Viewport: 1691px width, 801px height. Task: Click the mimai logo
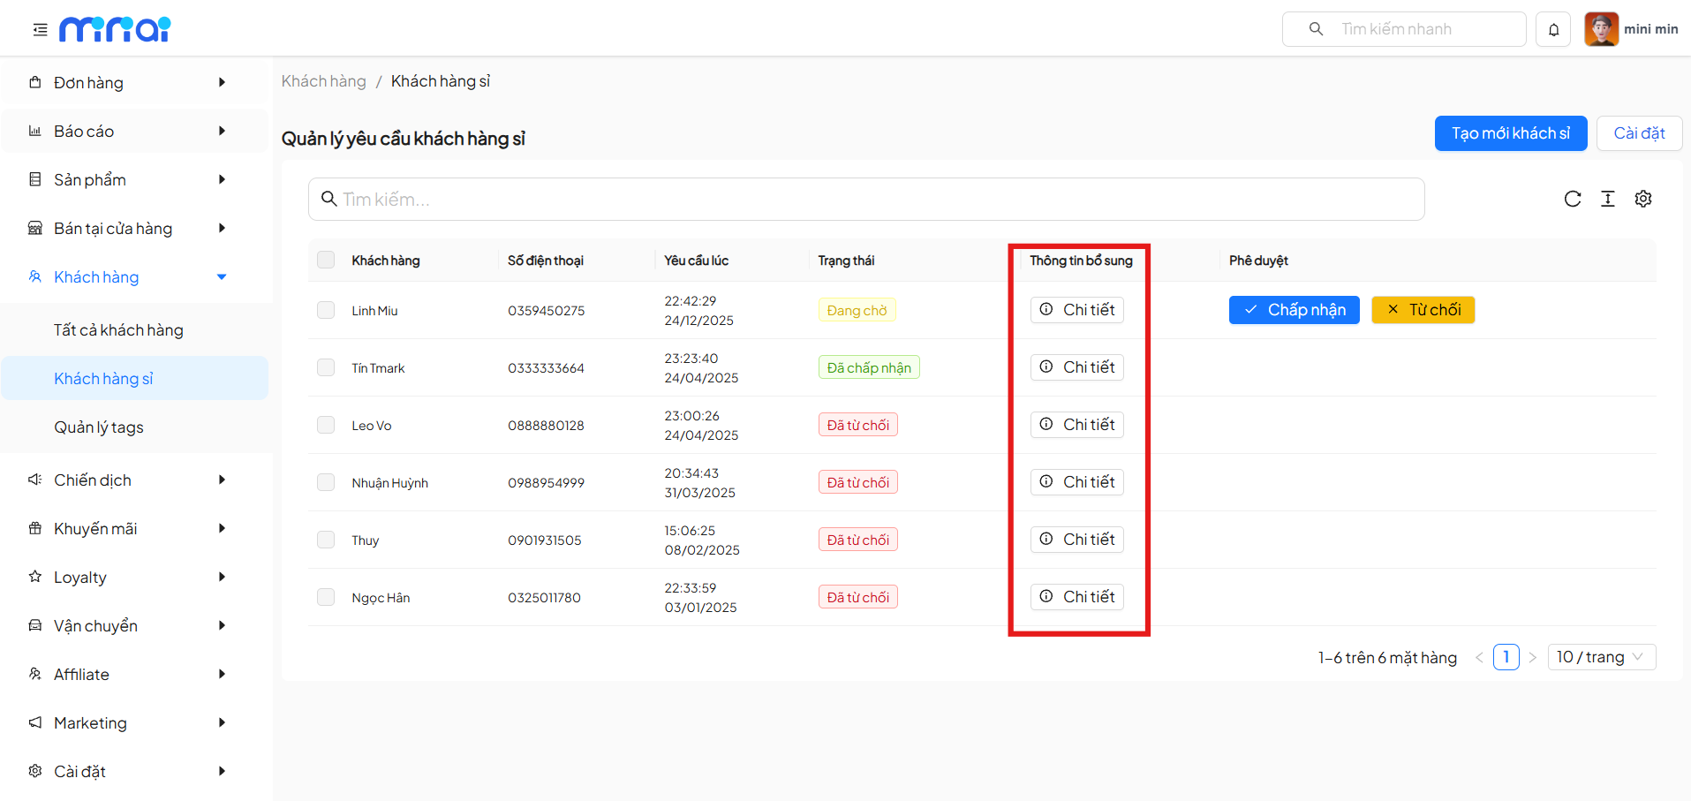tap(115, 29)
